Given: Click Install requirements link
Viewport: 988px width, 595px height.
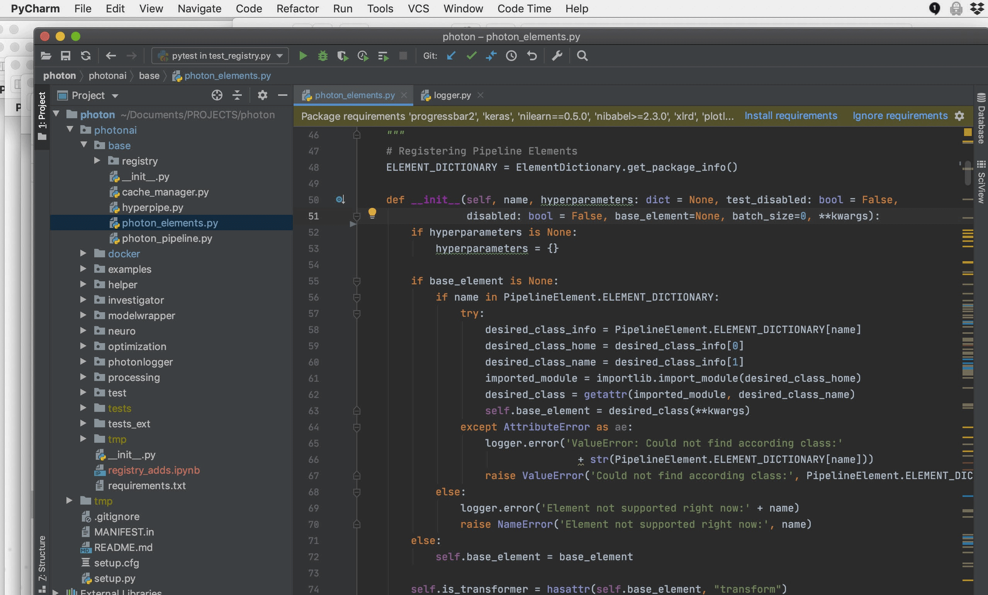Looking at the screenshot, I should pos(790,116).
